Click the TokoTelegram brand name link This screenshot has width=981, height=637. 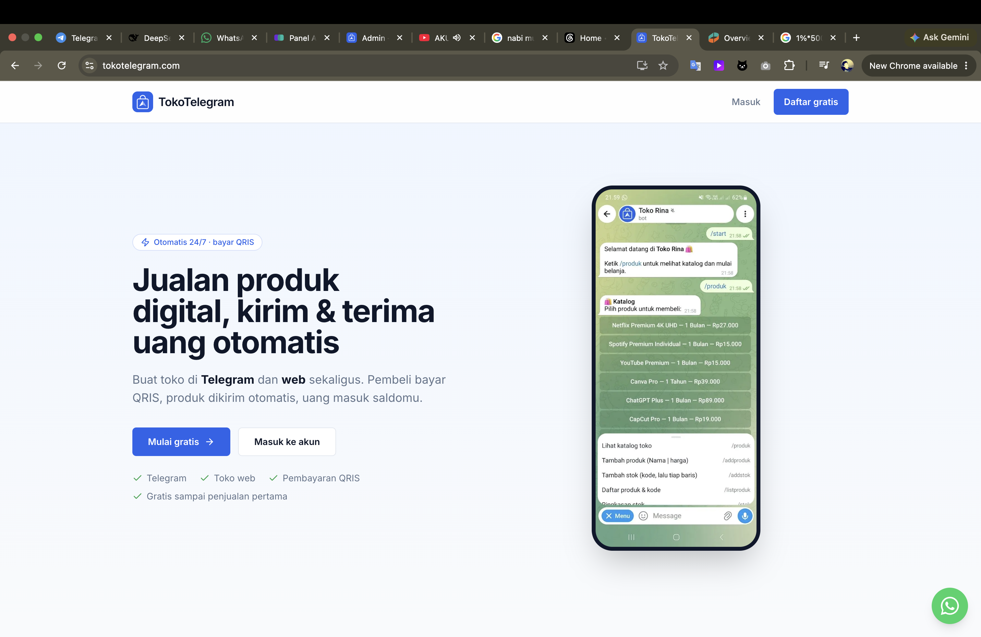click(196, 102)
